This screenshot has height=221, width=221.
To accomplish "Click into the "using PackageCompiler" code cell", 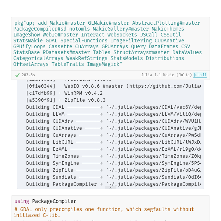I will [110, 208].
